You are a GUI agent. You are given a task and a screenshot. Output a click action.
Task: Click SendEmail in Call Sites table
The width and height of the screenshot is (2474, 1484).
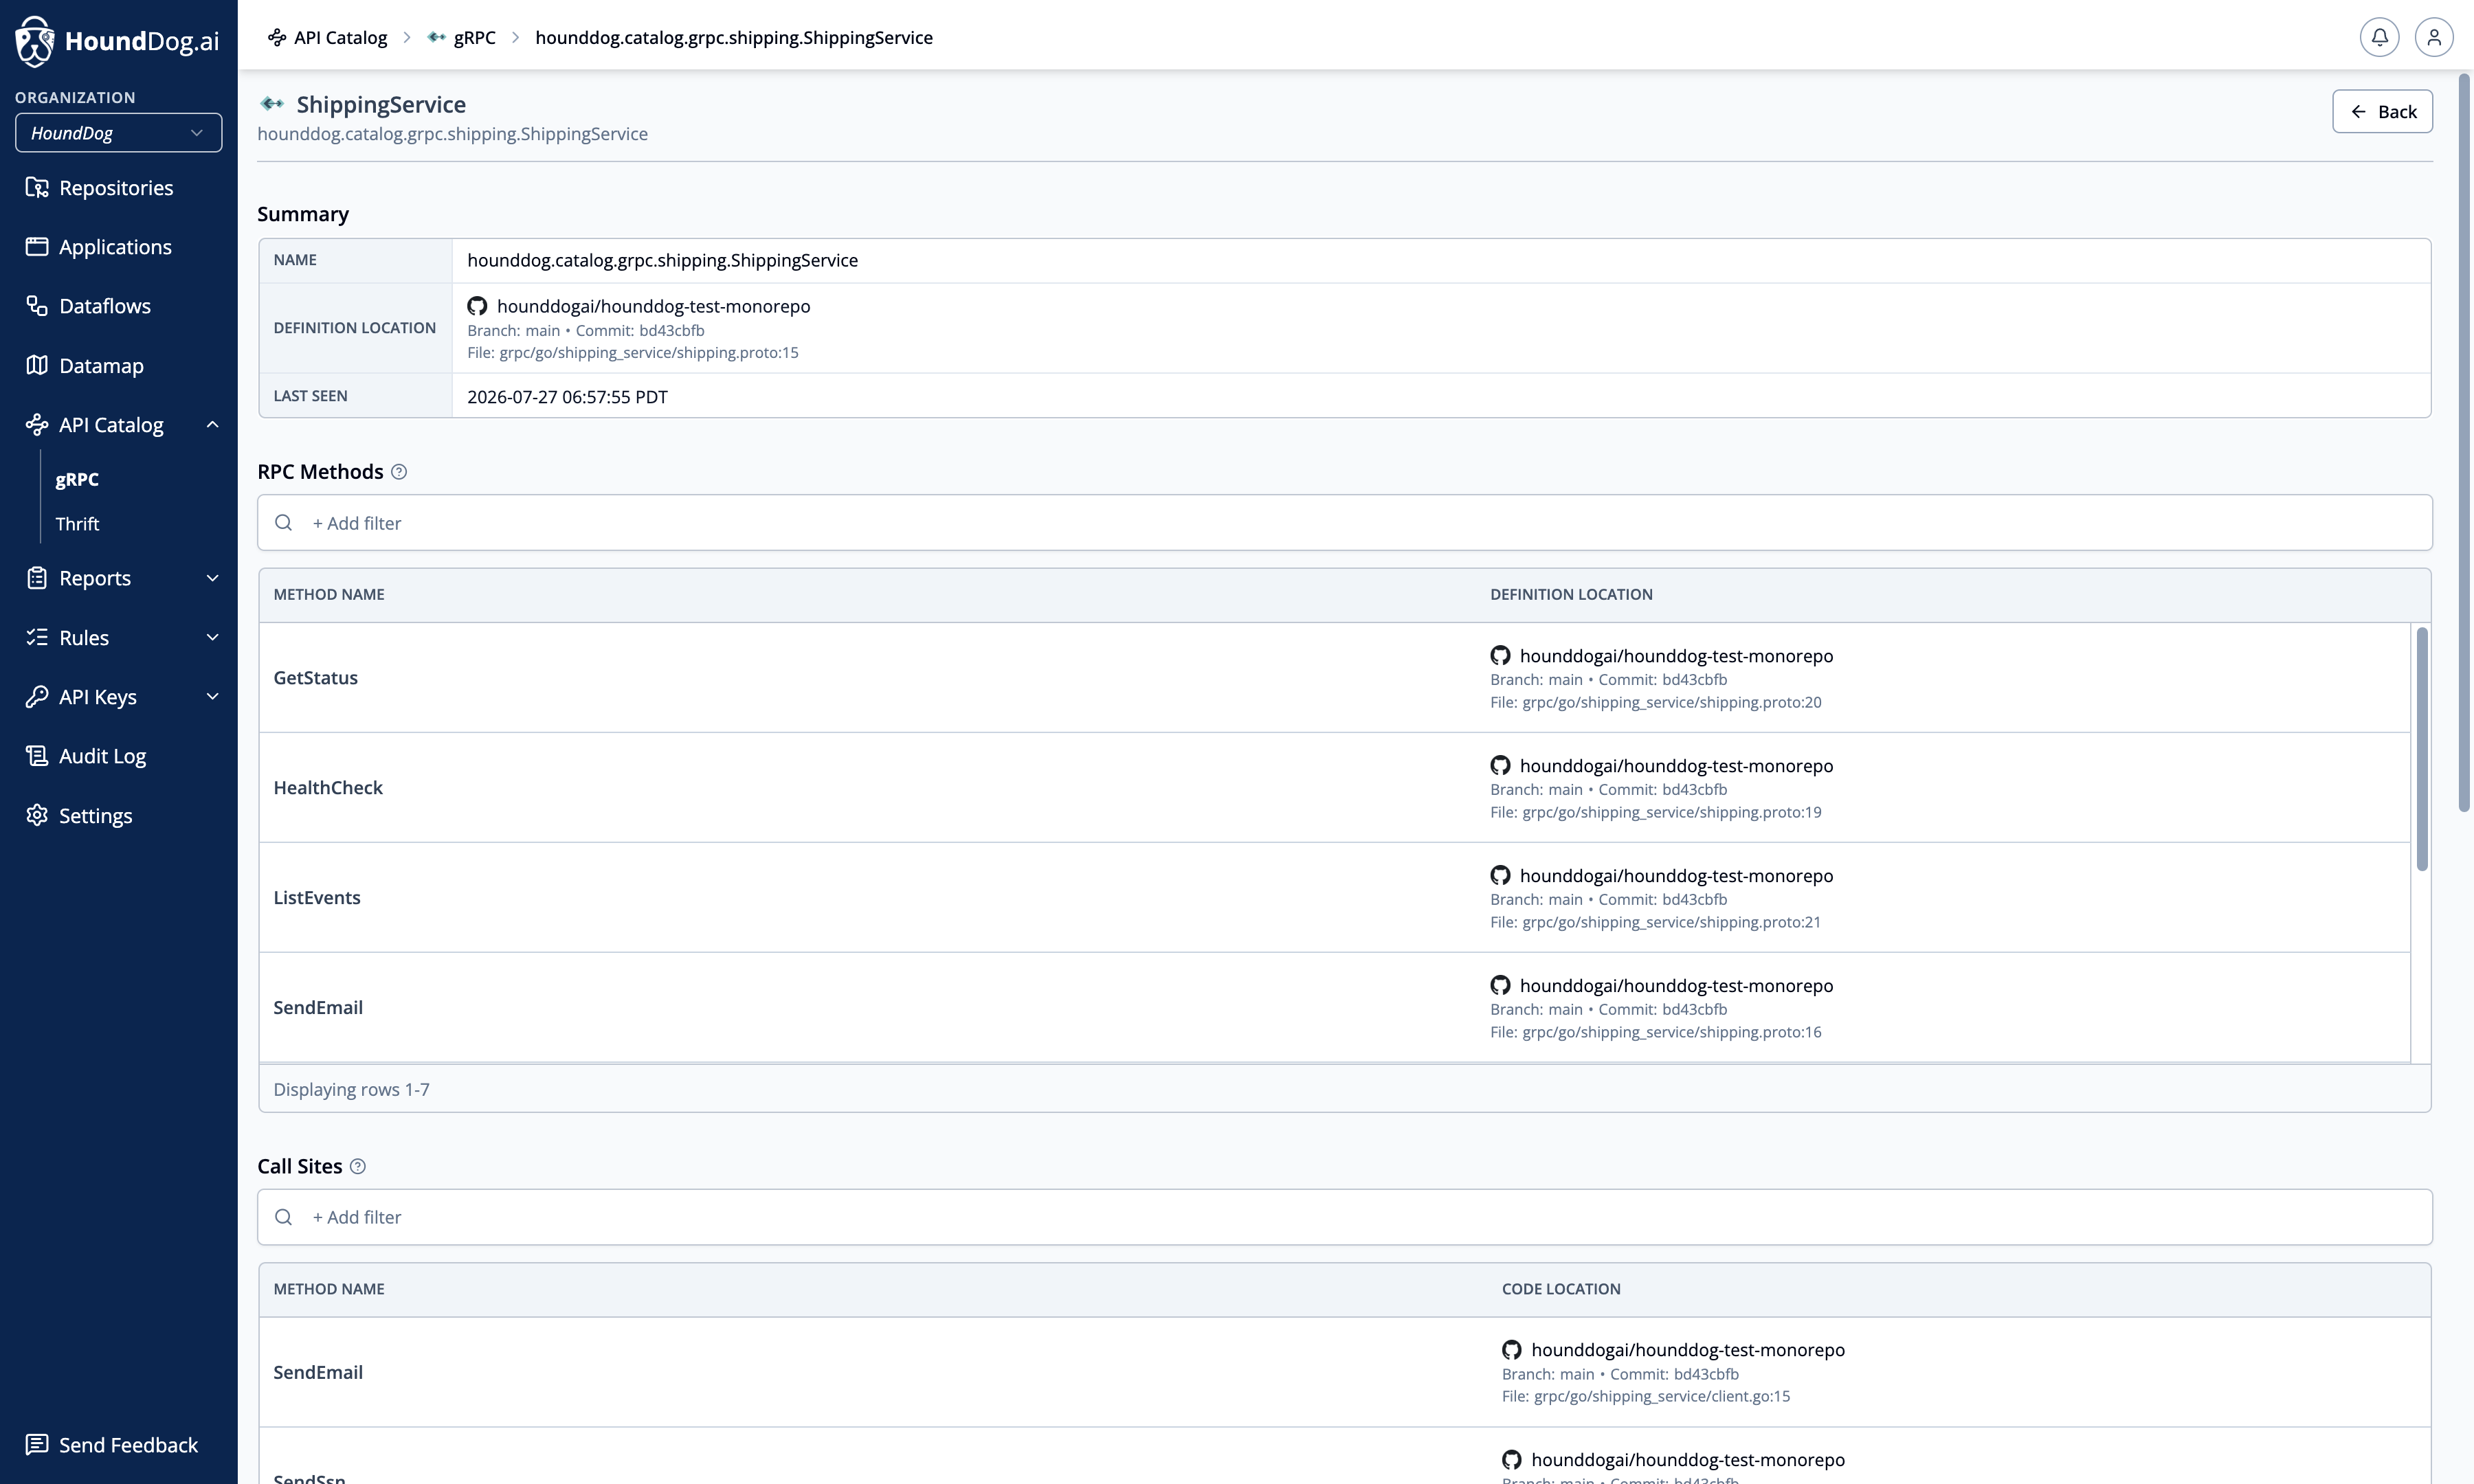point(318,1372)
